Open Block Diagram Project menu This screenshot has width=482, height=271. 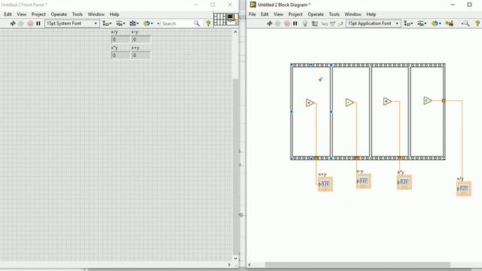pyautogui.click(x=295, y=14)
